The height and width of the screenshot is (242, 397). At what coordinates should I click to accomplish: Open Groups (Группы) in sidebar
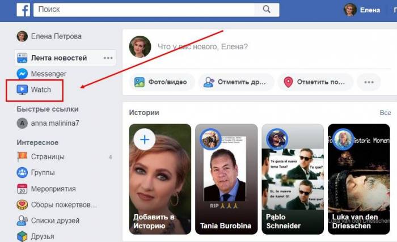[43, 172]
